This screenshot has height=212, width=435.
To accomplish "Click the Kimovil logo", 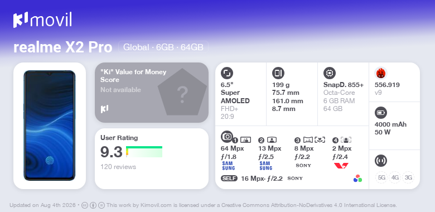I will tap(42, 20).
